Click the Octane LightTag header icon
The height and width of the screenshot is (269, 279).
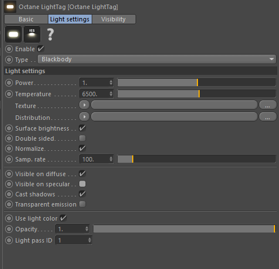10,7
